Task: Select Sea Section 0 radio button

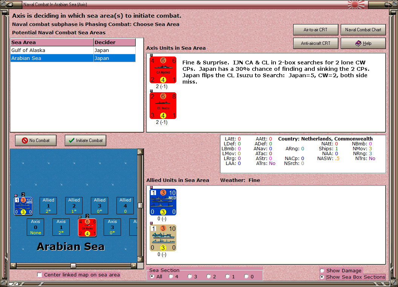Action: [x=246, y=276]
